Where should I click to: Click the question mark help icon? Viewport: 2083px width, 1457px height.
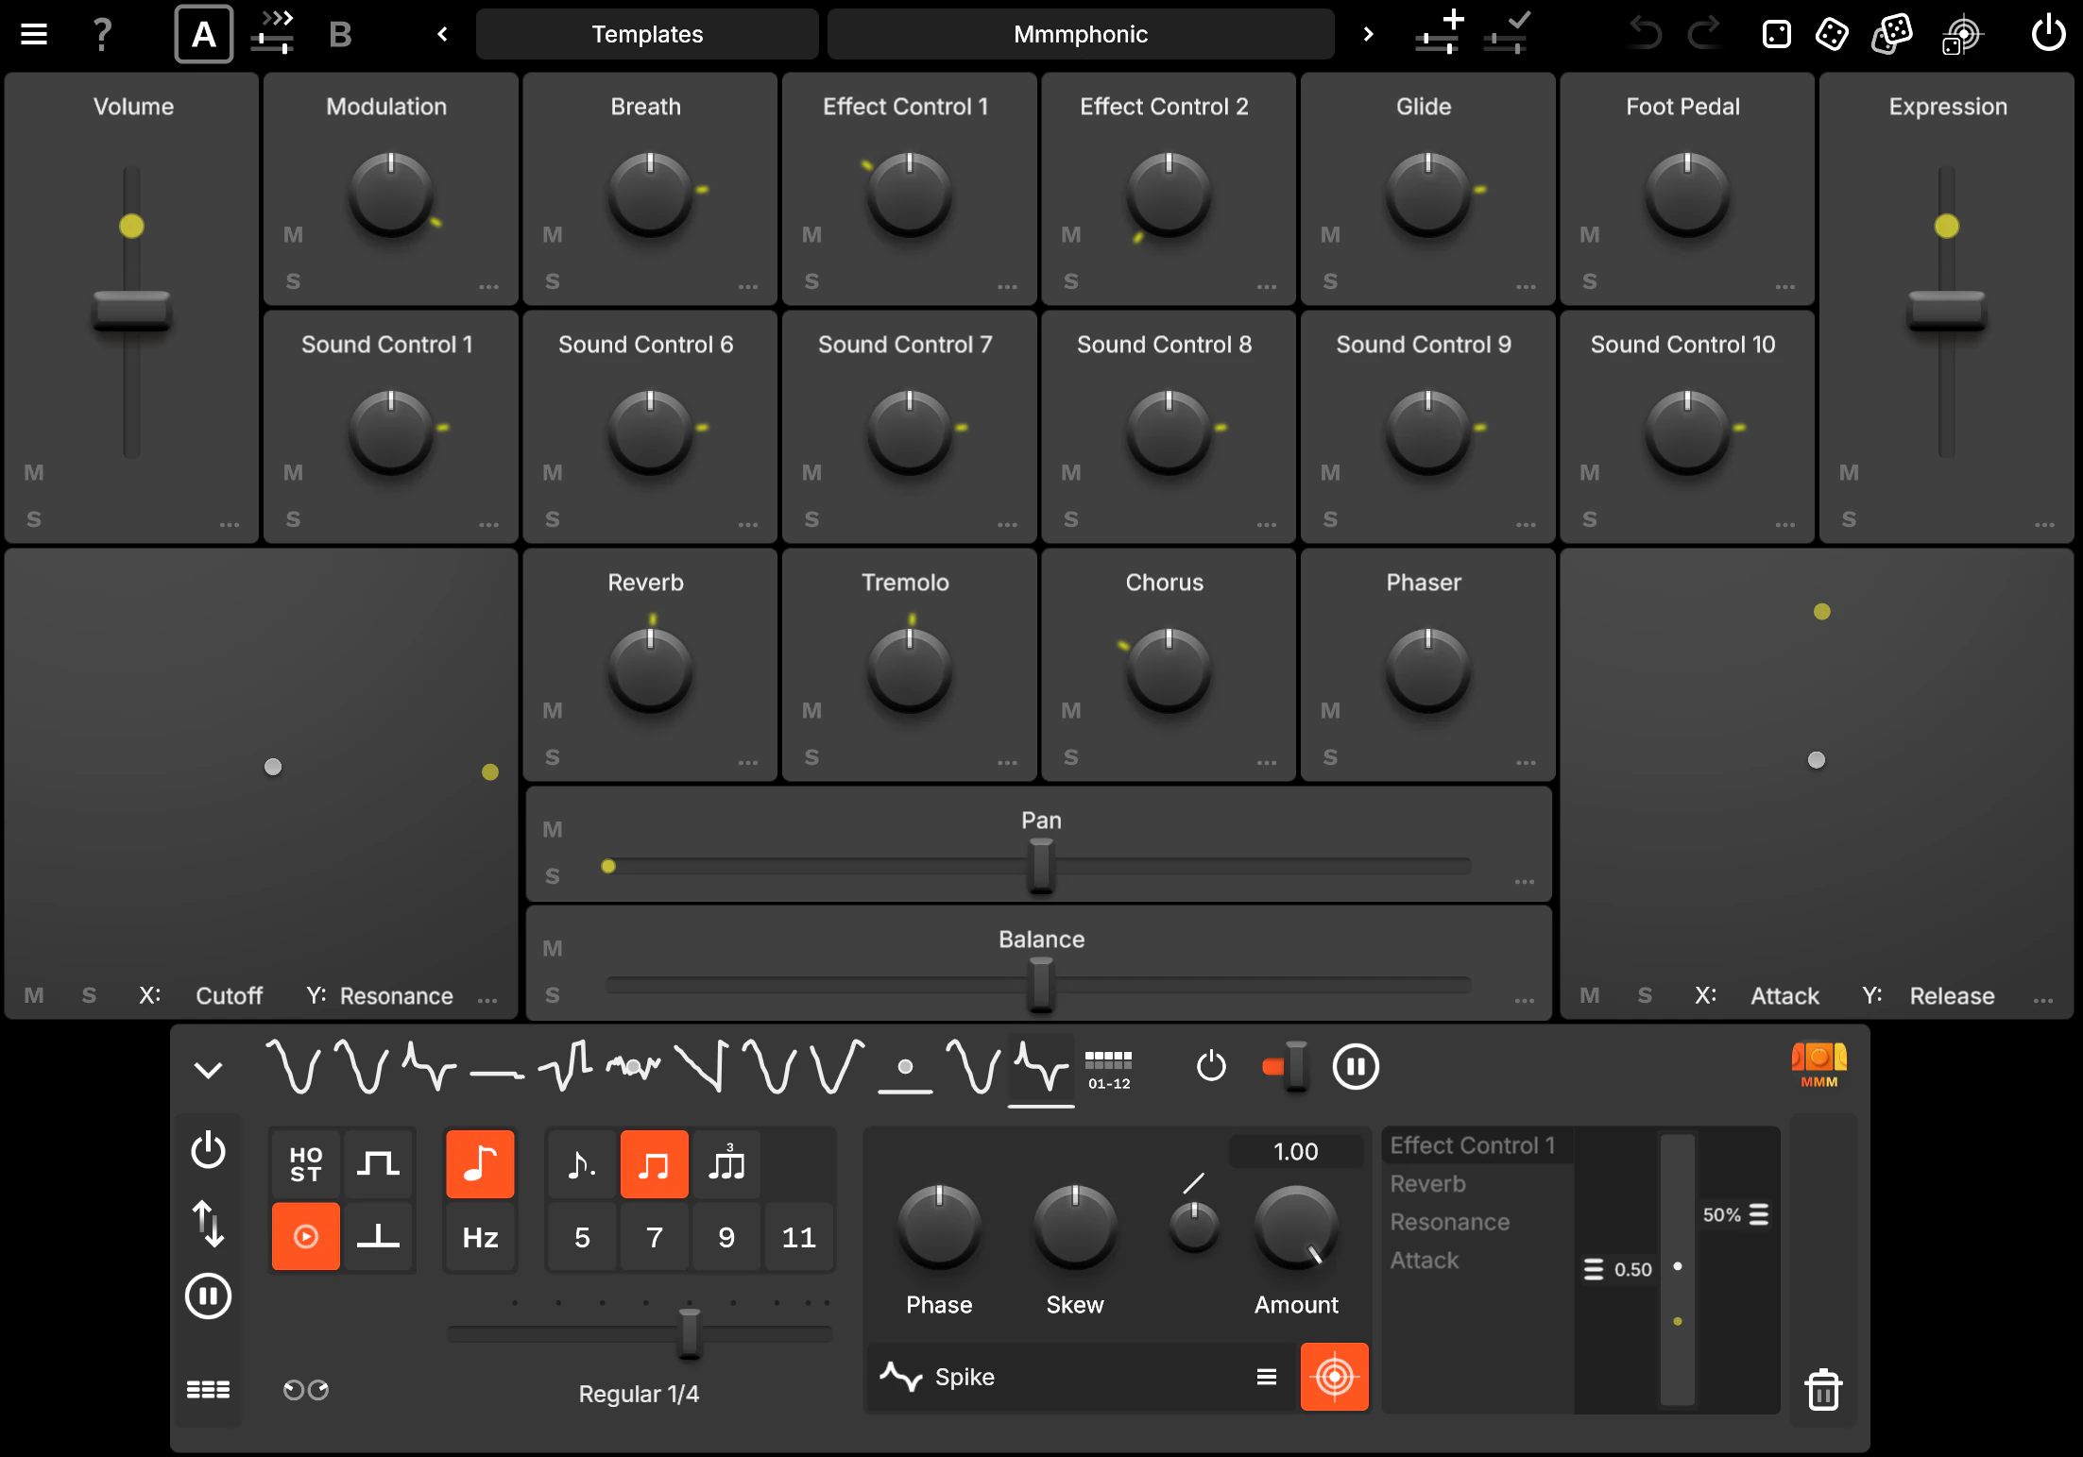[102, 35]
